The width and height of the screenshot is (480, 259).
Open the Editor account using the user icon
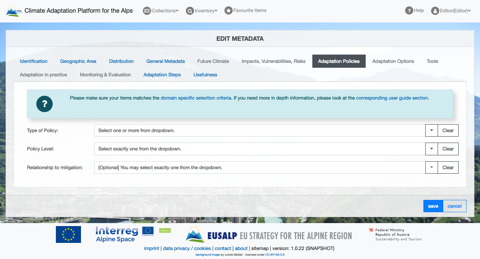[x=435, y=10]
